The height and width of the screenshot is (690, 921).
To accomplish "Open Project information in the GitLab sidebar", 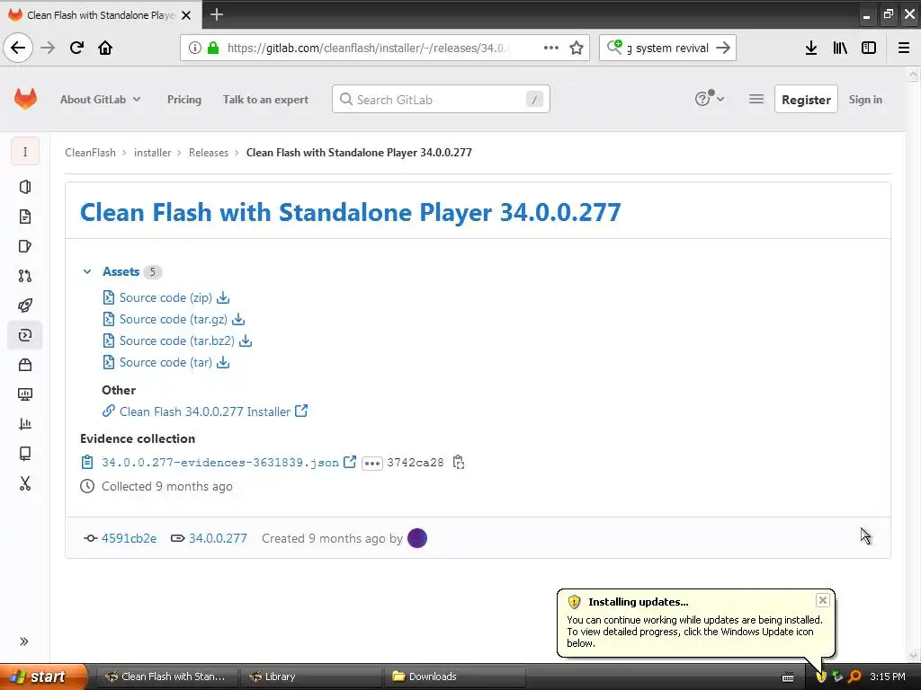I will (24, 187).
